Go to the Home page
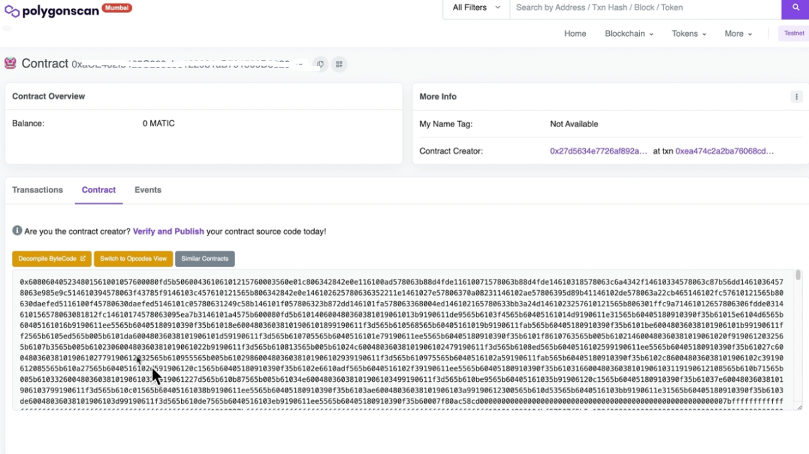Viewport: 809px width, 454px height. [x=575, y=34]
